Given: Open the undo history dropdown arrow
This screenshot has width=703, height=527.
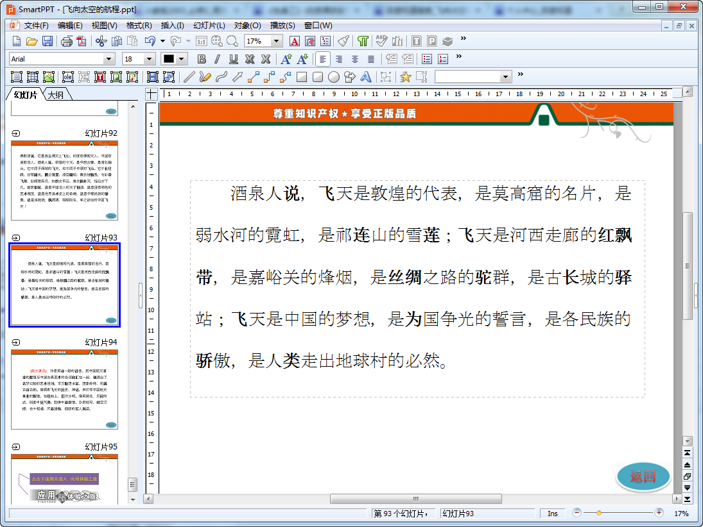Looking at the screenshot, I should (x=162, y=41).
